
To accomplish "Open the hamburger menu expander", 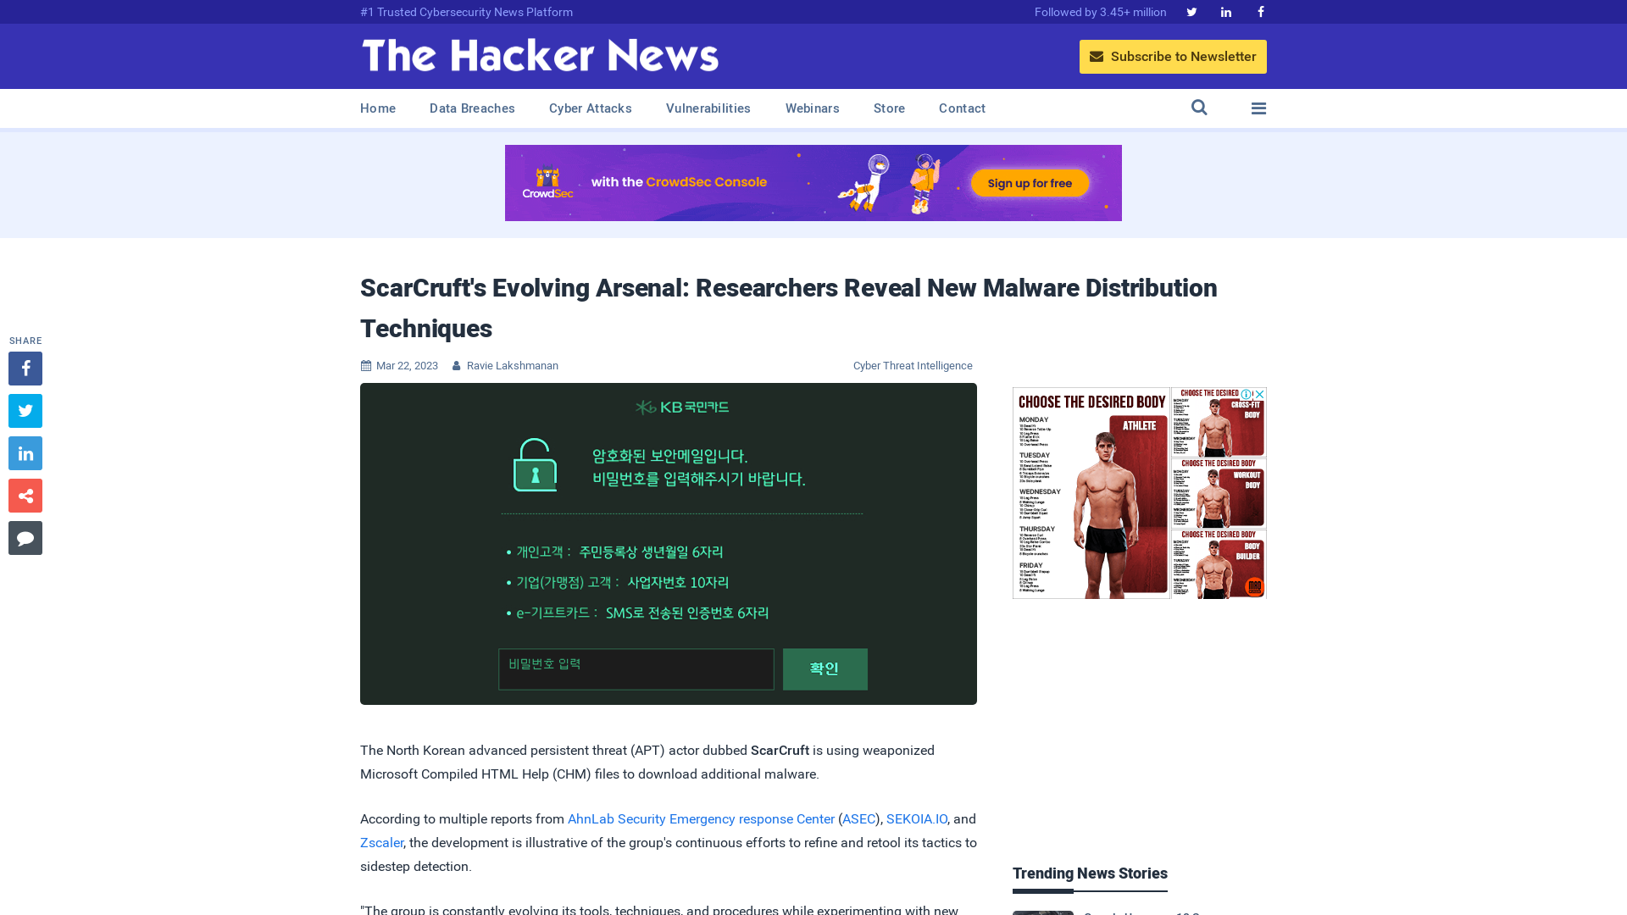I will 1258,108.
